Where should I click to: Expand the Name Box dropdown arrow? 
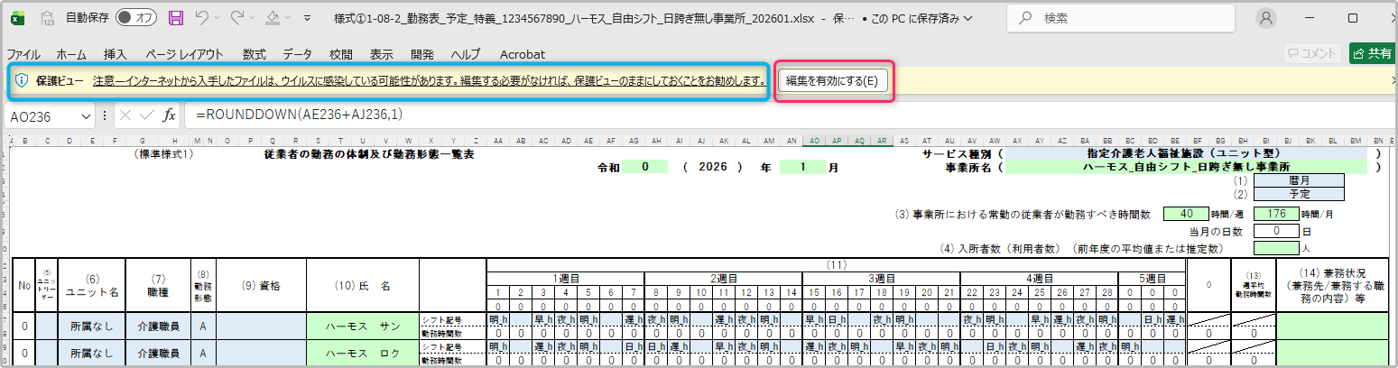86,116
